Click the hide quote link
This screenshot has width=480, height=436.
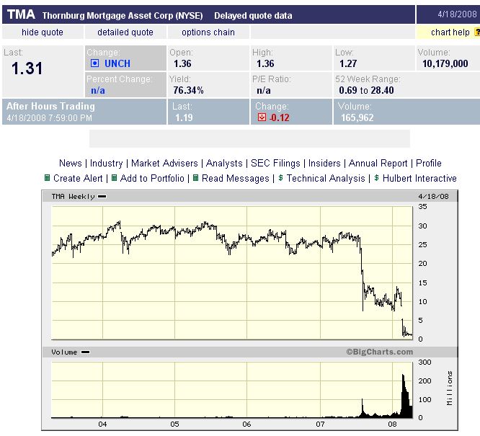43,32
